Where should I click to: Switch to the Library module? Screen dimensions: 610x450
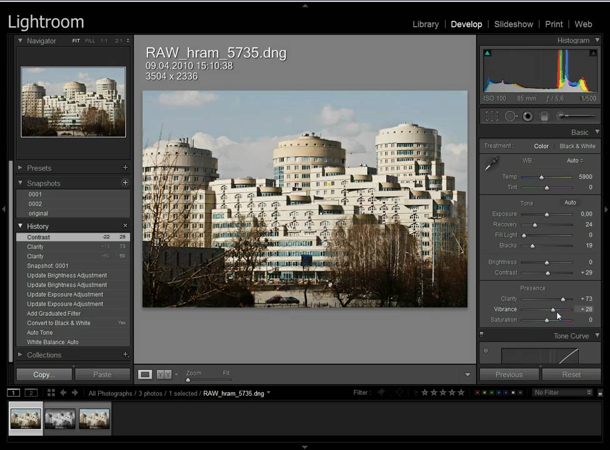[x=426, y=24]
